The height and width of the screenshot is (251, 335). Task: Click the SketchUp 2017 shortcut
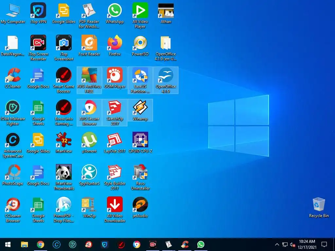coord(115,113)
